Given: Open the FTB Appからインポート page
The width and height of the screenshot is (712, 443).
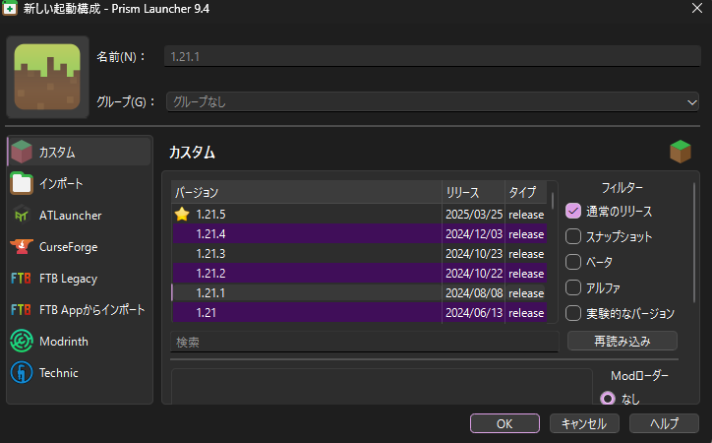Looking at the screenshot, I should coord(80,309).
